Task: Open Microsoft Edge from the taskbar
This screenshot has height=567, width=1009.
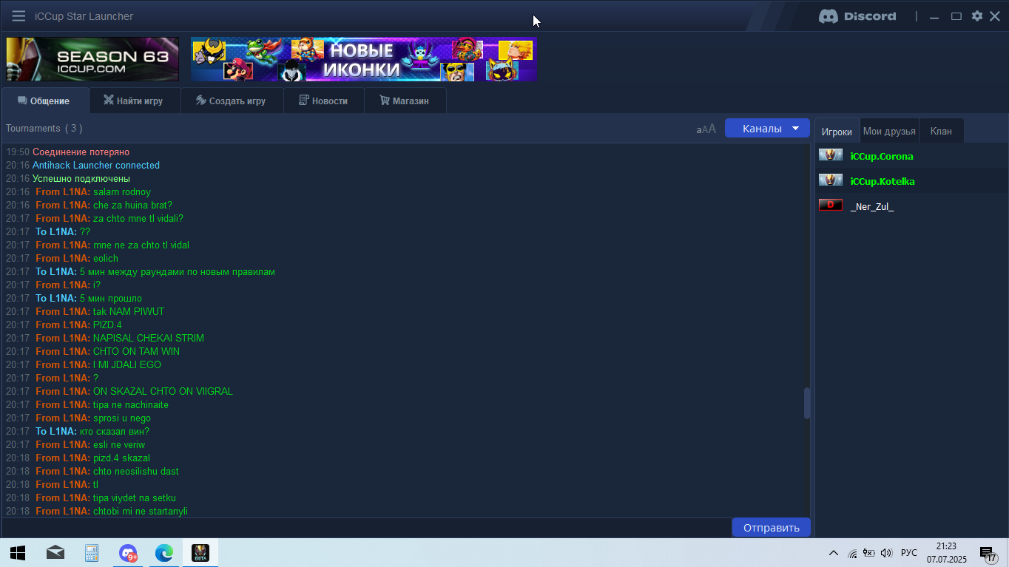Action: point(164,553)
